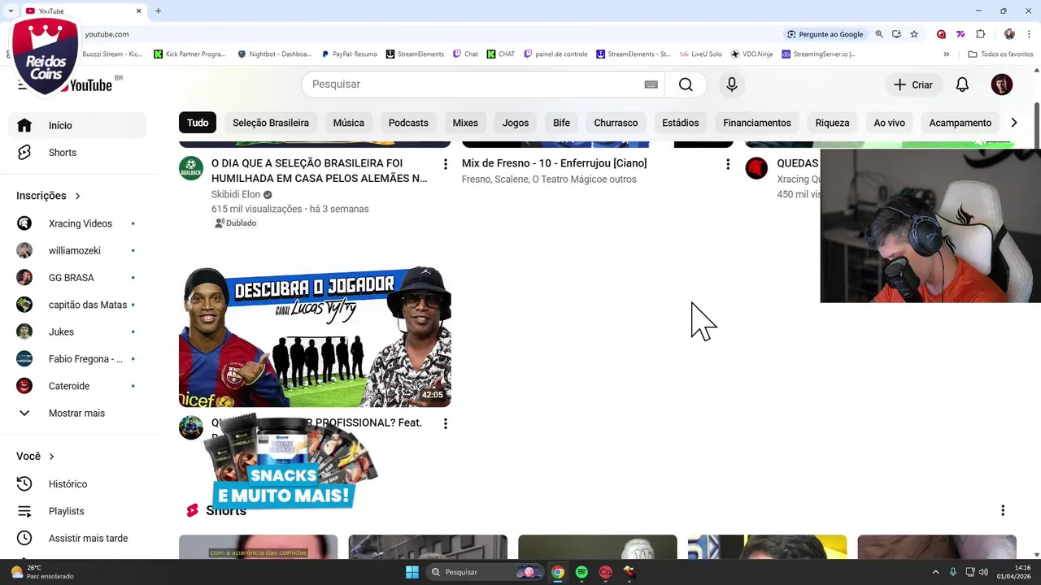1041x585 pixels.
Task: Start voice search with microphone
Action: [732, 84]
